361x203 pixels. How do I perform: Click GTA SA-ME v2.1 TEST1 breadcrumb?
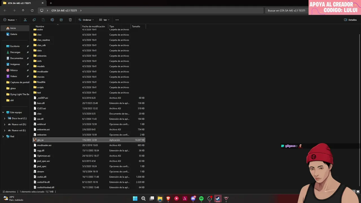(x=64, y=10)
